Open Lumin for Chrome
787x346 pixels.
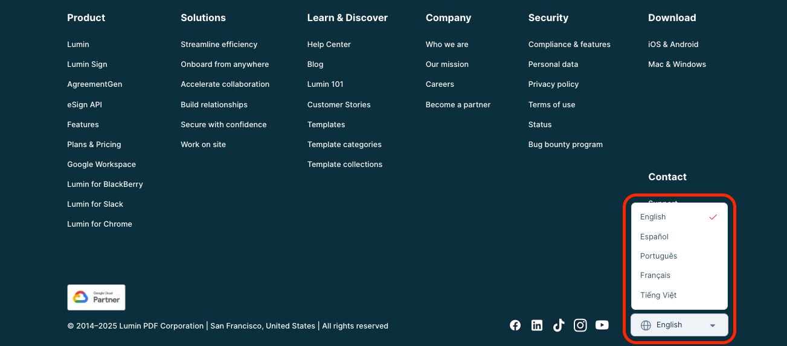tap(100, 224)
